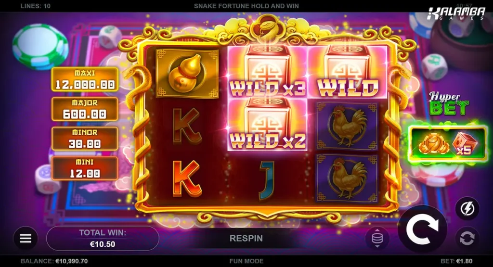Click the RESPIN label bar

click(246, 239)
